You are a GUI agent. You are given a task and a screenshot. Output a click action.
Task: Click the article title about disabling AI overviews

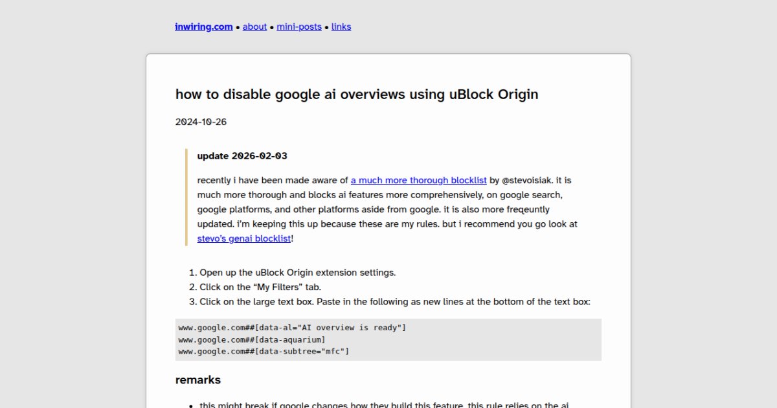[x=356, y=95]
